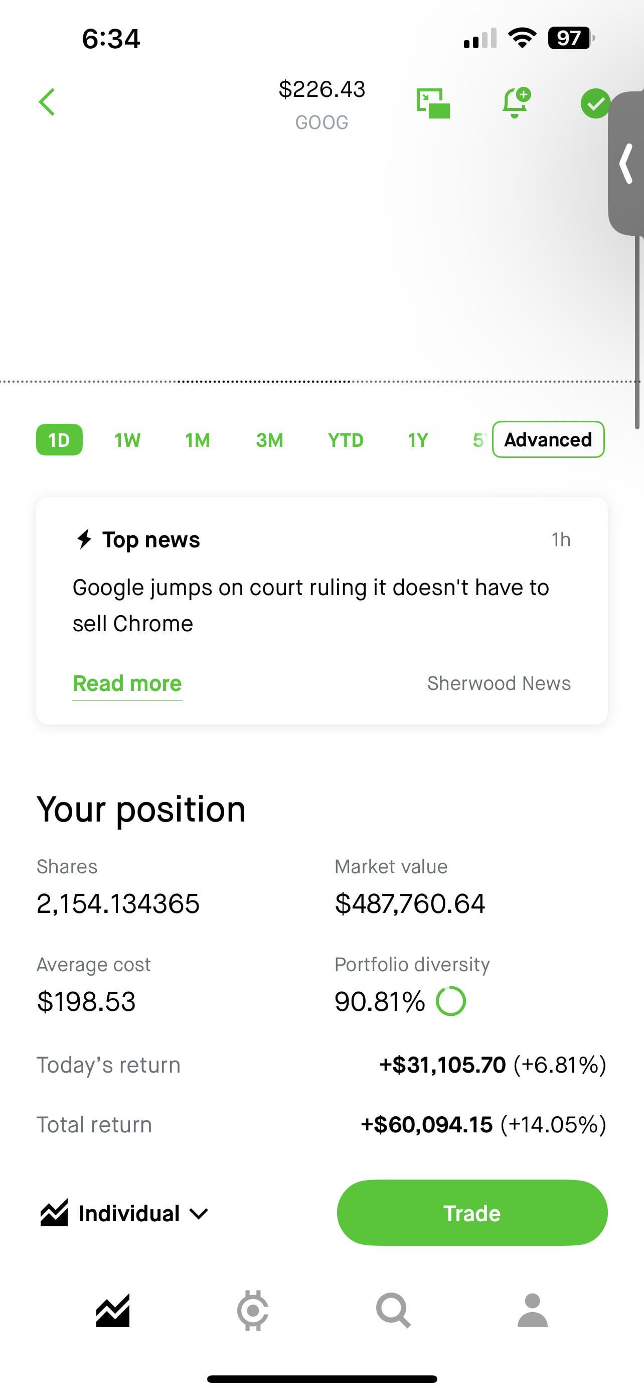Open the picture-in-picture chart icon
644x1395 pixels.
433,103
